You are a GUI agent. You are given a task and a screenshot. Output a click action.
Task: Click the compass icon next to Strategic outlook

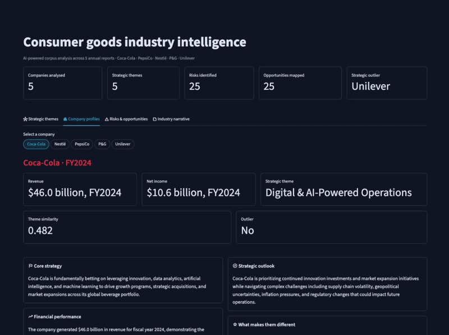235,266
